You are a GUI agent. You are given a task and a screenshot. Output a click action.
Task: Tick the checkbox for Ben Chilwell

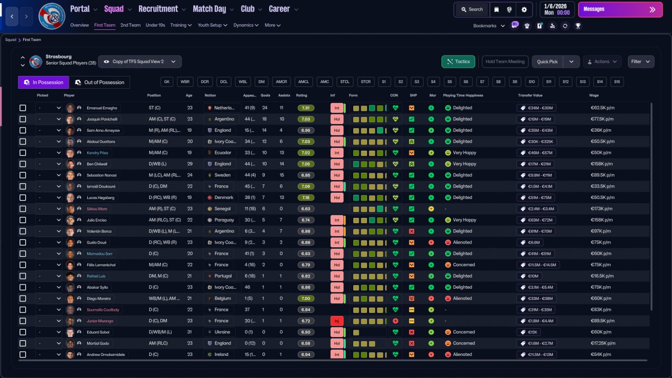pos(23,164)
